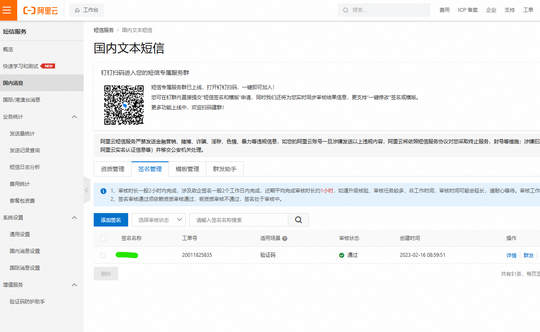Click the home icon beside 工作台
Screen dimensions: 540x332
(x=77, y=10)
